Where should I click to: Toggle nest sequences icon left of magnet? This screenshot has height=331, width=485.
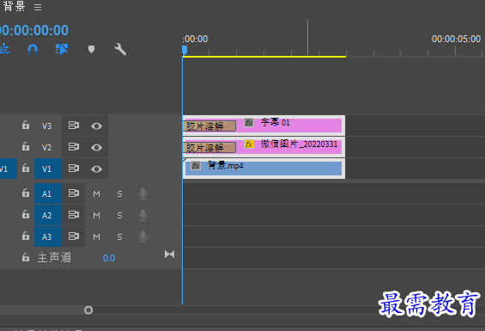pos(4,49)
